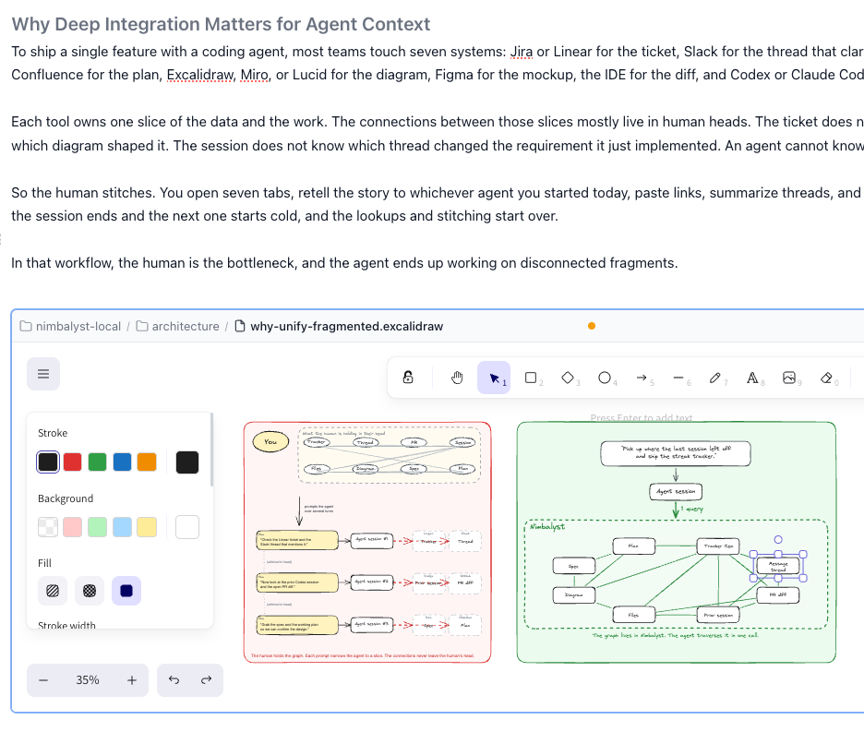This screenshot has width=864, height=732.
Task: Click the rotation handle above Message Thread node
Action: coord(778,540)
